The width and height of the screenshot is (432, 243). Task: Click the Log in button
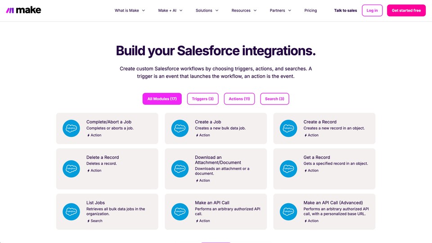click(372, 10)
